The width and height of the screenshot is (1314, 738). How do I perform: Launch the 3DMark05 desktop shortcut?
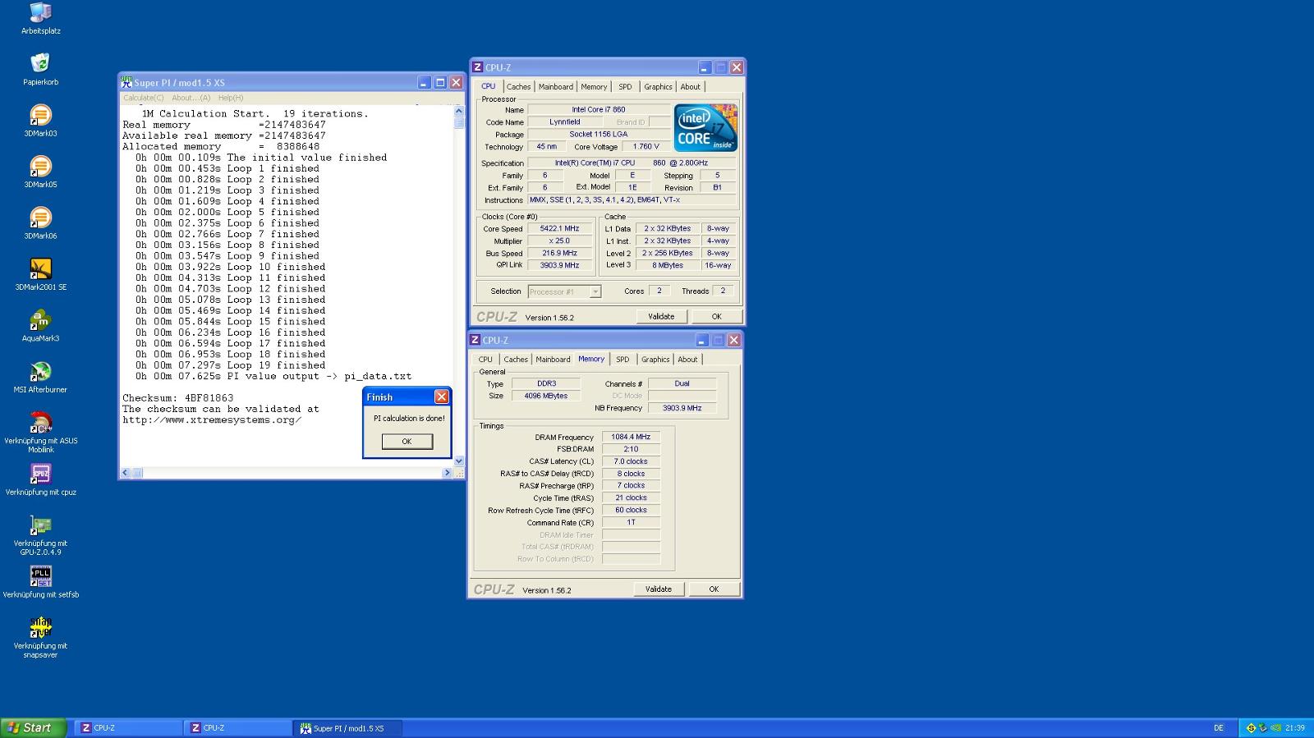coord(40,166)
